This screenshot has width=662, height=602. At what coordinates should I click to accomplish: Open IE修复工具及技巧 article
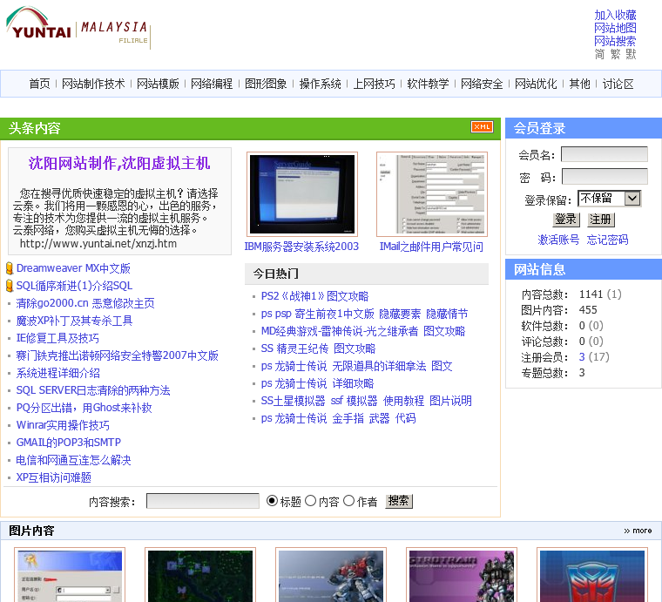(x=57, y=338)
